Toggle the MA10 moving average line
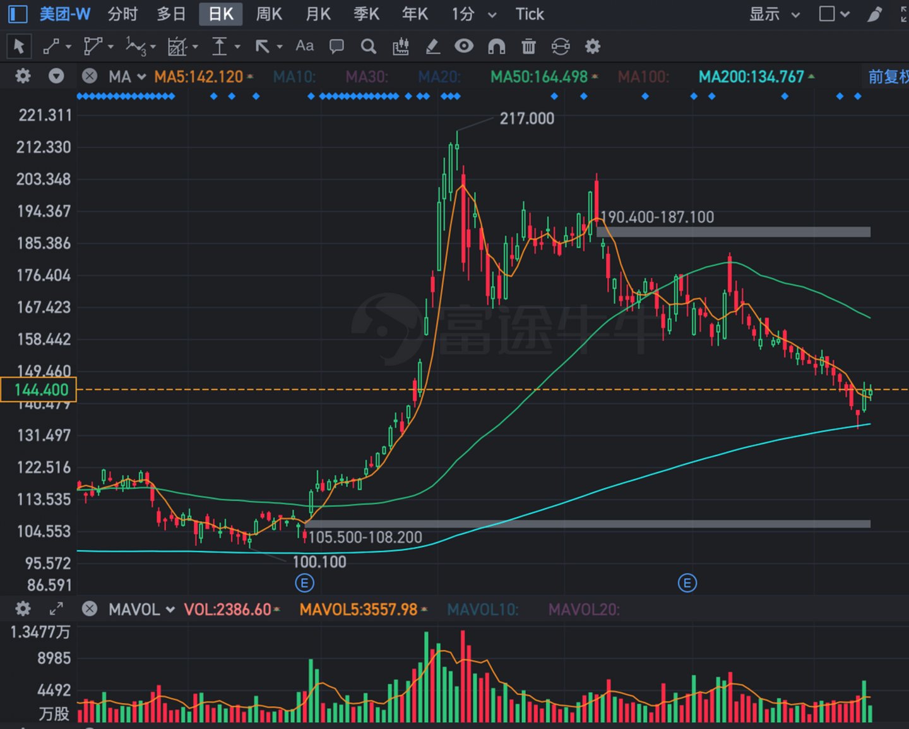Image resolution: width=909 pixels, height=729 pixels. 294,77
